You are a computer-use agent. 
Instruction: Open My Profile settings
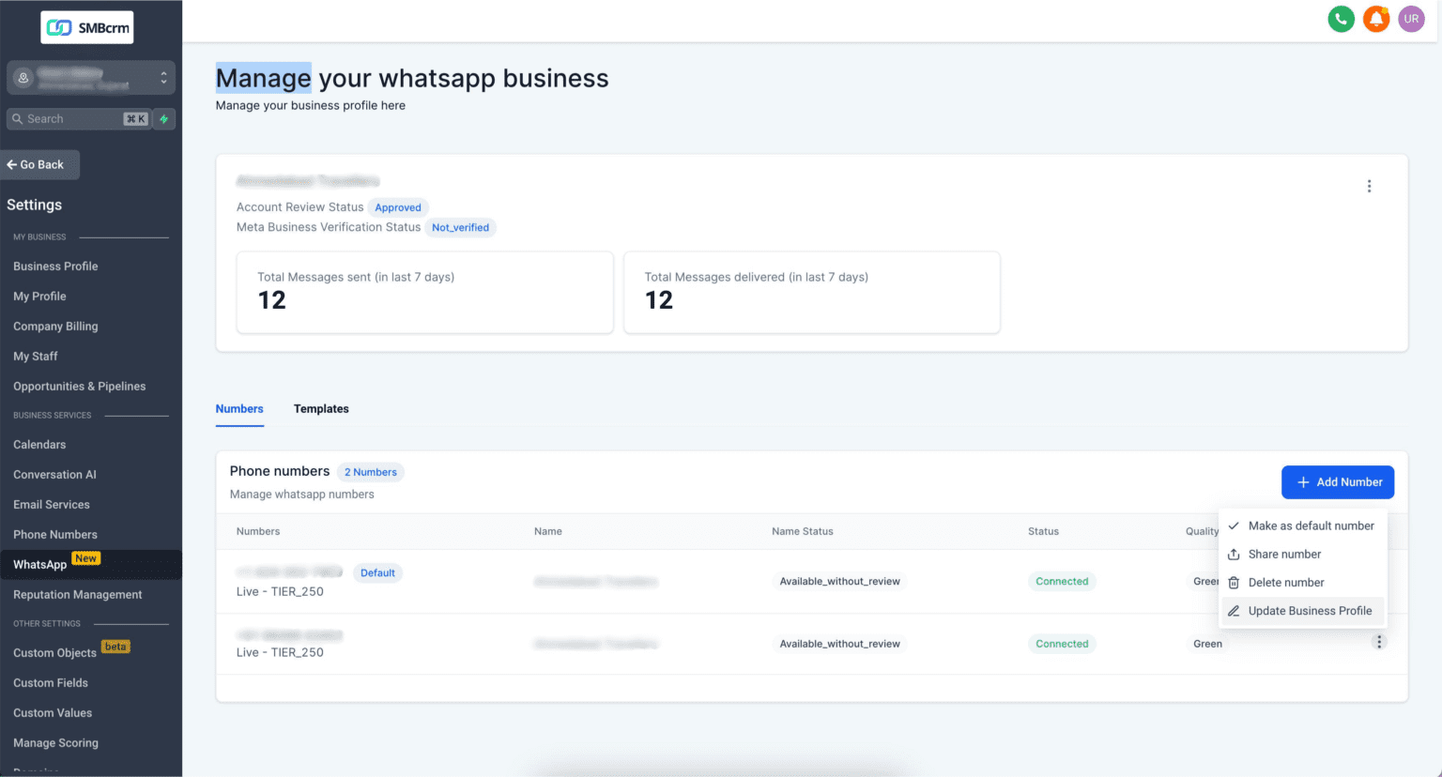(39, 297)
